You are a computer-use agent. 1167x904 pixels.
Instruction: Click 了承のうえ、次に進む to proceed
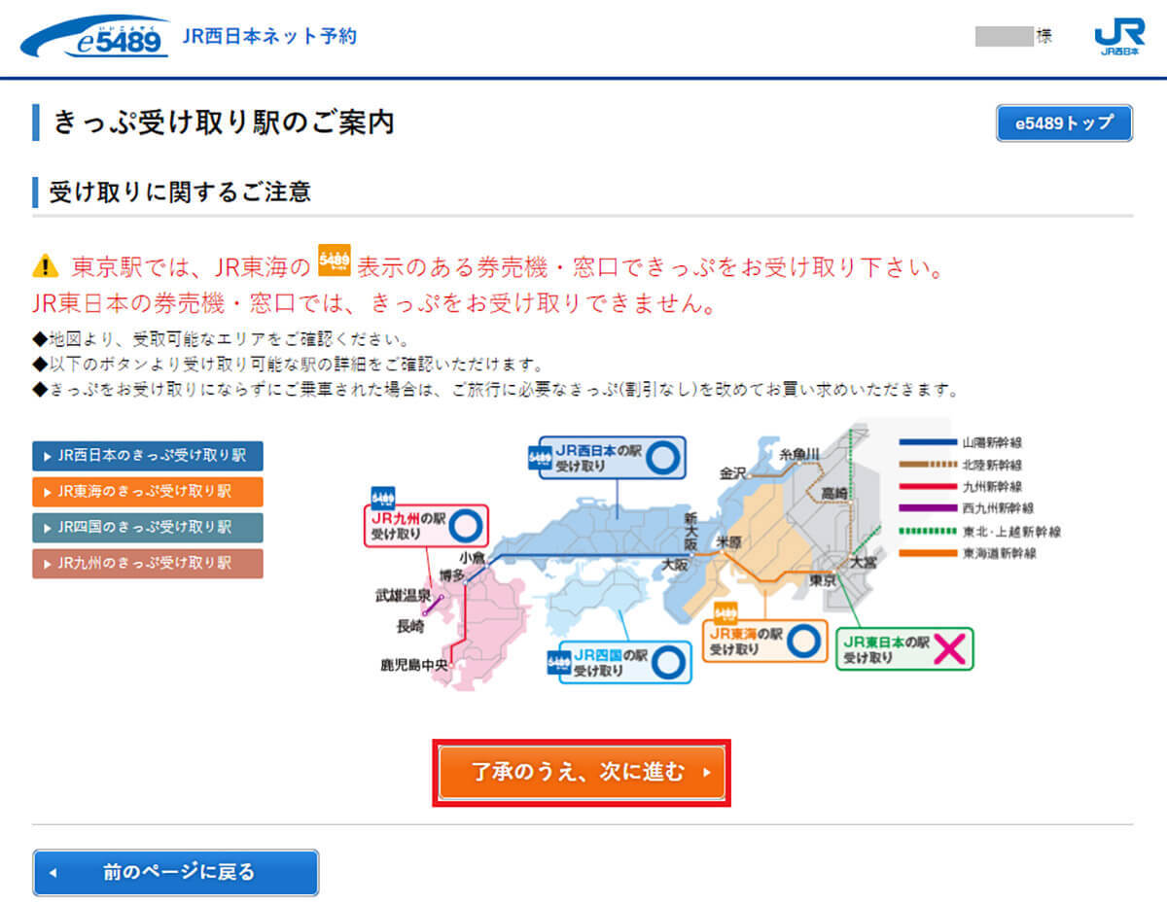tap(582, 773)
